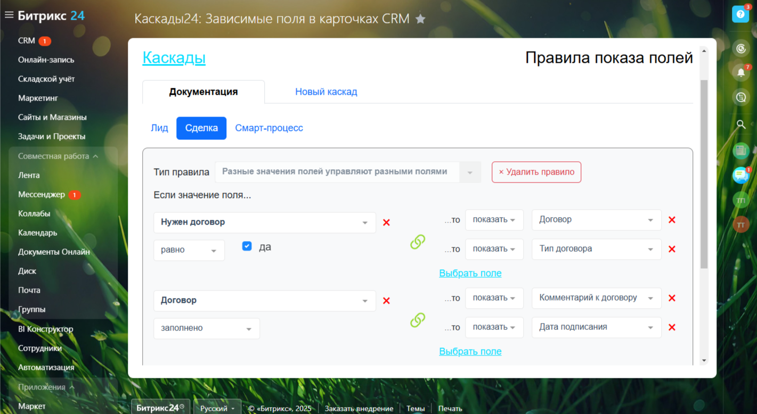Click 'Выбрать поле' under Дата подписания
This screenshot has width=757, height=414.
coord(470,352)
